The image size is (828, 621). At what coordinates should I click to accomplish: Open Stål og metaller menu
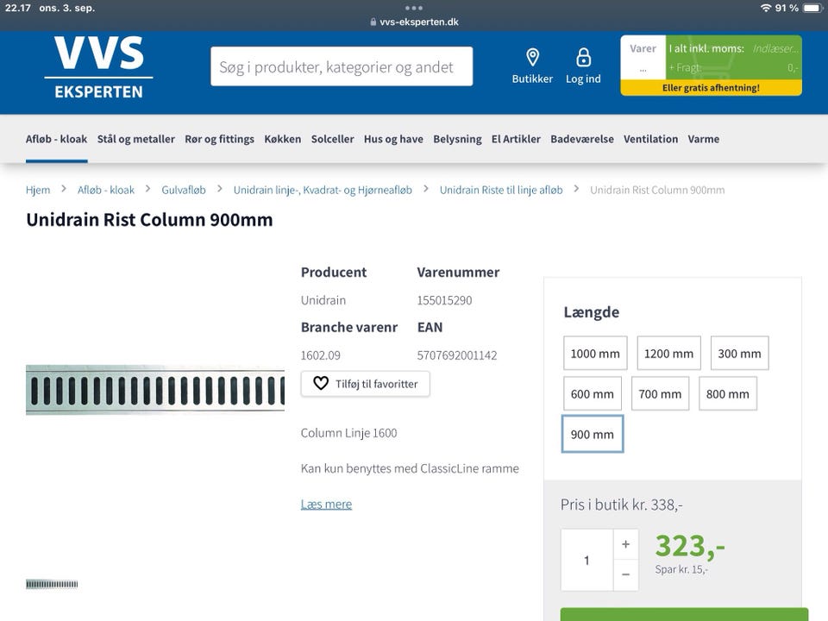(x=135, y=139)
